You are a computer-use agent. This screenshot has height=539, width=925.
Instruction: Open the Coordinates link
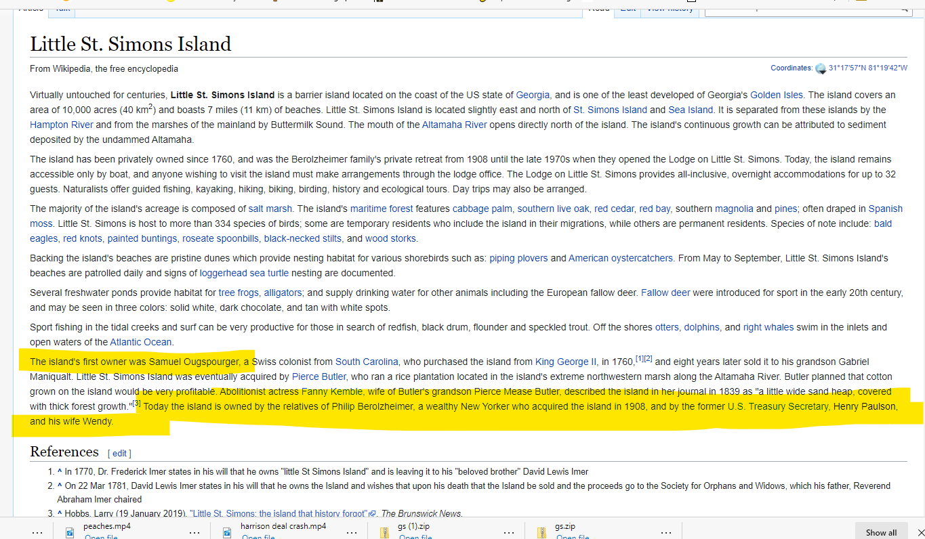coord(791,68)
